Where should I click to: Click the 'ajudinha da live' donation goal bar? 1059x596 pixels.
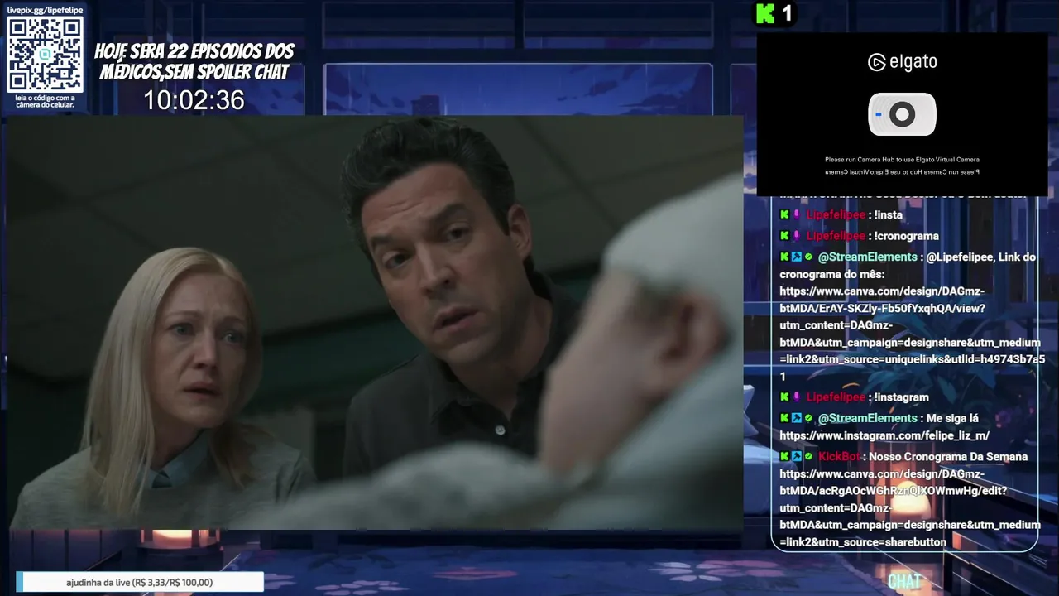(x=140, y=582)
